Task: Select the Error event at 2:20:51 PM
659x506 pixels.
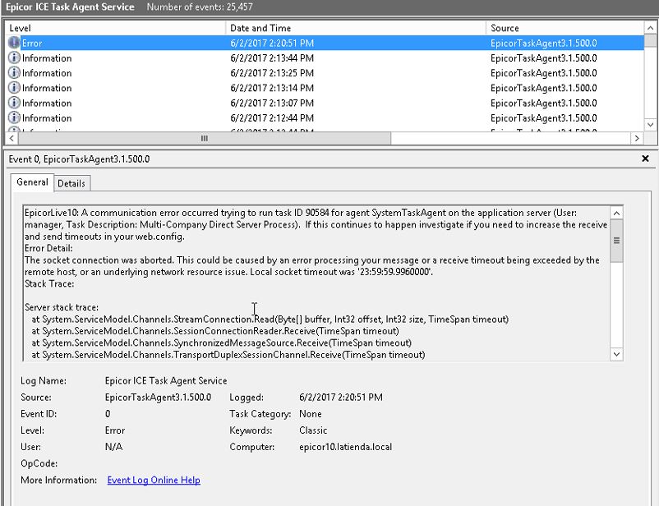Action: tap(325, 43)
